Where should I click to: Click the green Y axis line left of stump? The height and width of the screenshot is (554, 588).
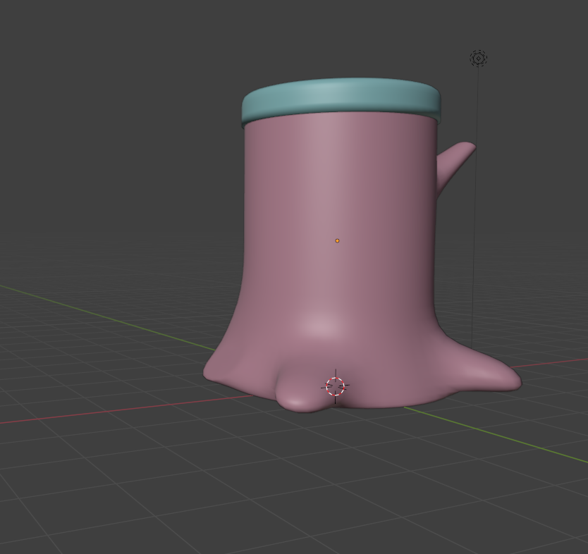point(106,312)
